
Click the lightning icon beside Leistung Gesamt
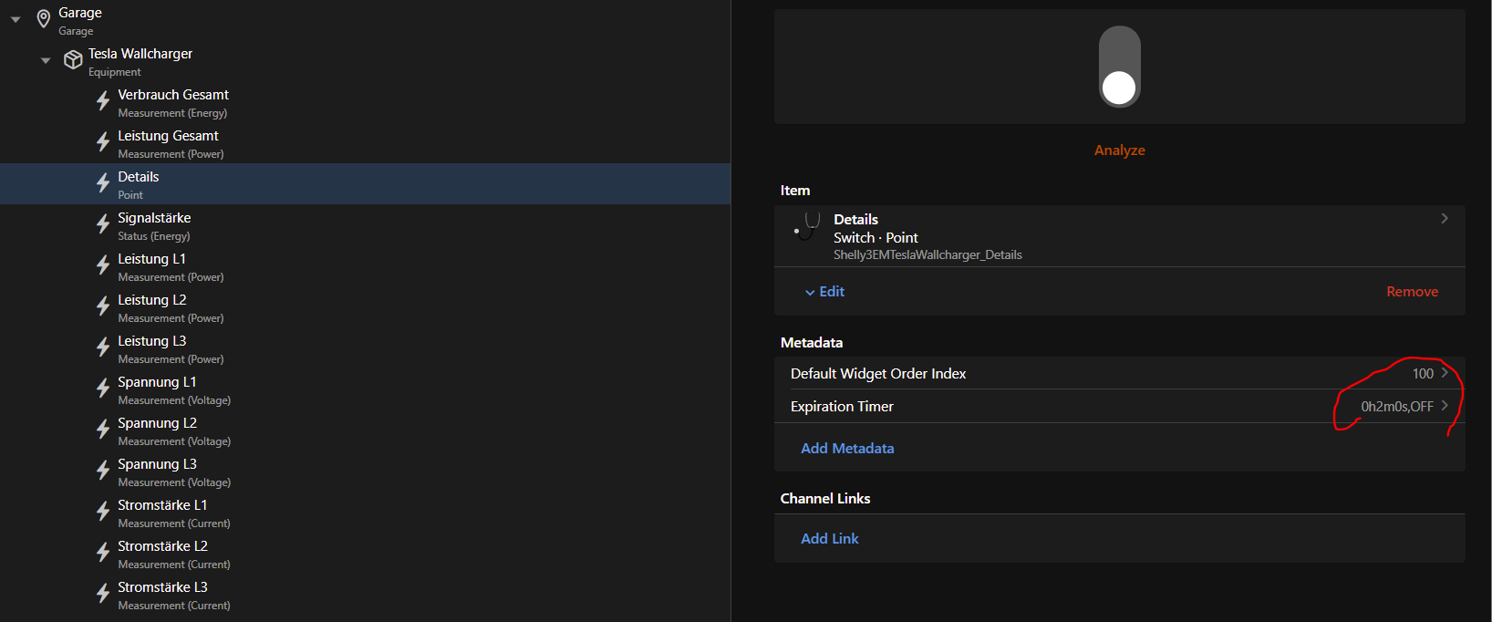tap(103, 142)
